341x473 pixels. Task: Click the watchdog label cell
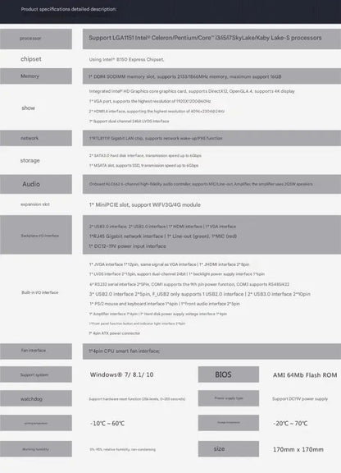point(36,398)
